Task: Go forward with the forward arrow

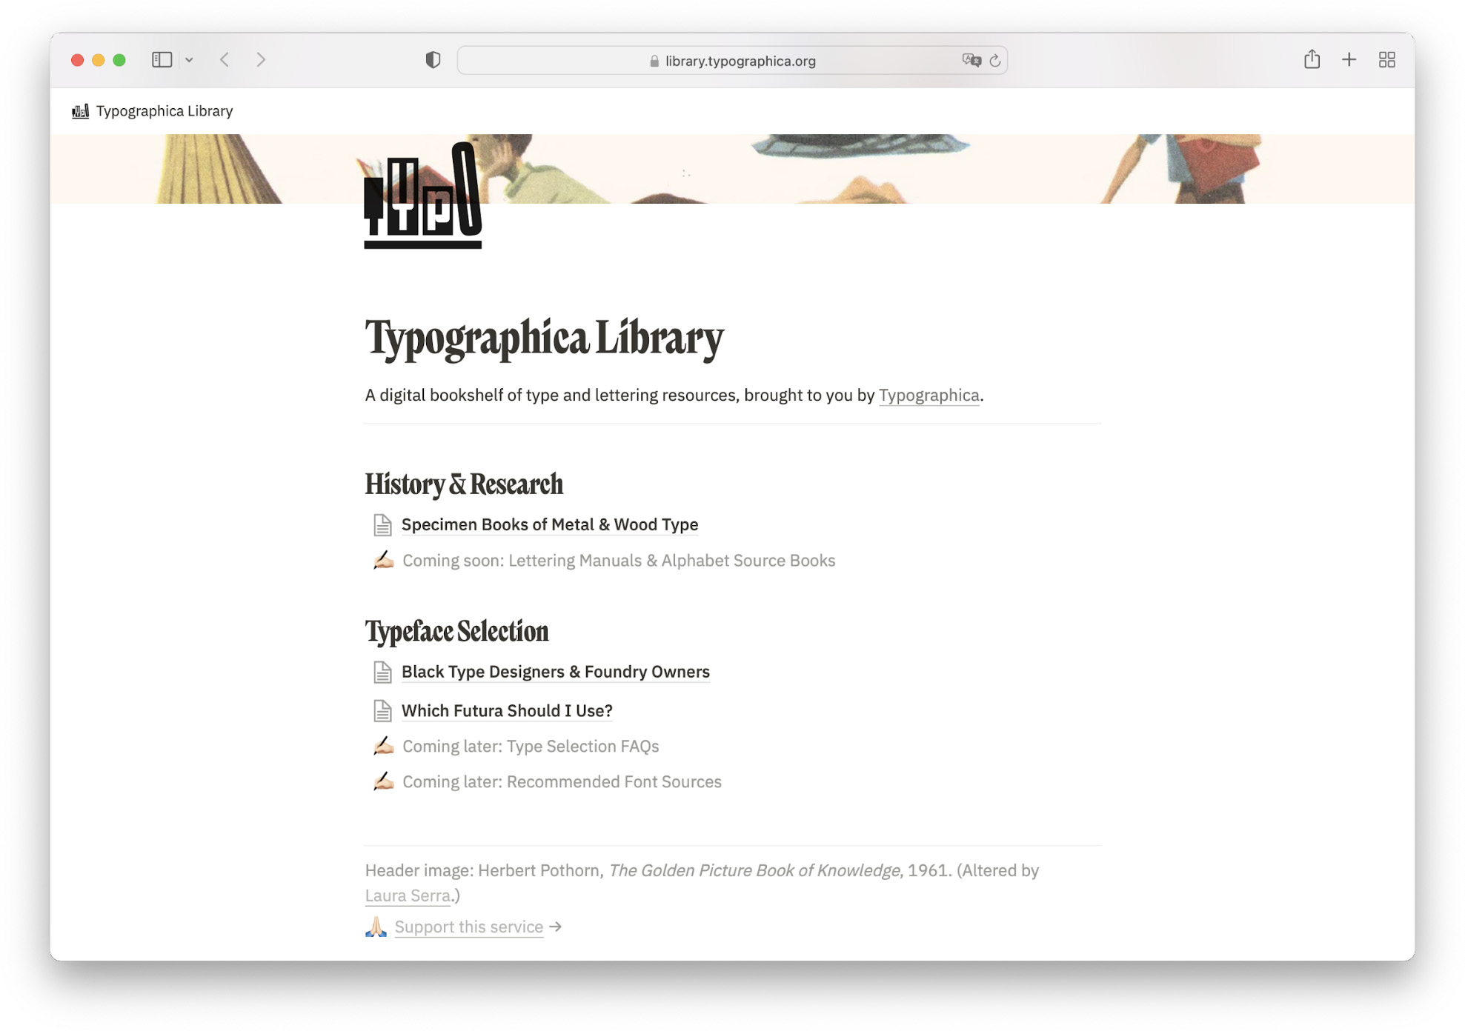Action: pyautogui.click(x=261, y=60)
